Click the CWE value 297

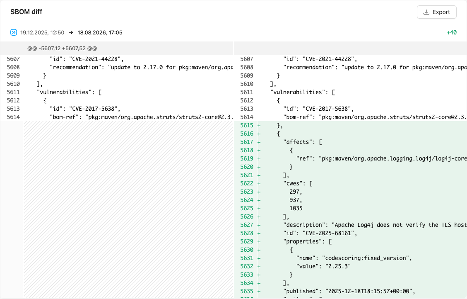[296, 192]
